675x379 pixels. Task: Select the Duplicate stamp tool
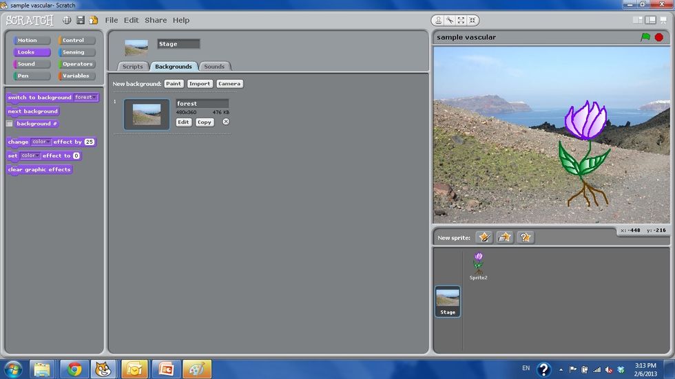tap(438, 21)
